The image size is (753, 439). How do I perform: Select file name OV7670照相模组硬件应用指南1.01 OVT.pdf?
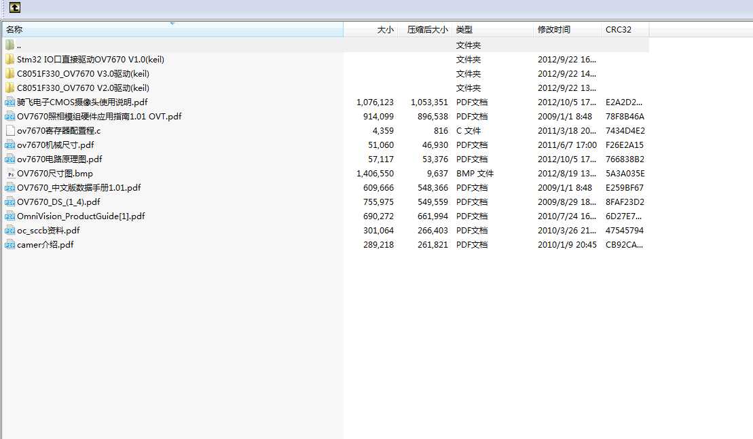tap(99, 117)
